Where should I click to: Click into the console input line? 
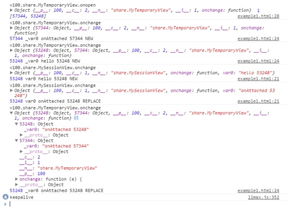coord(148,204)
